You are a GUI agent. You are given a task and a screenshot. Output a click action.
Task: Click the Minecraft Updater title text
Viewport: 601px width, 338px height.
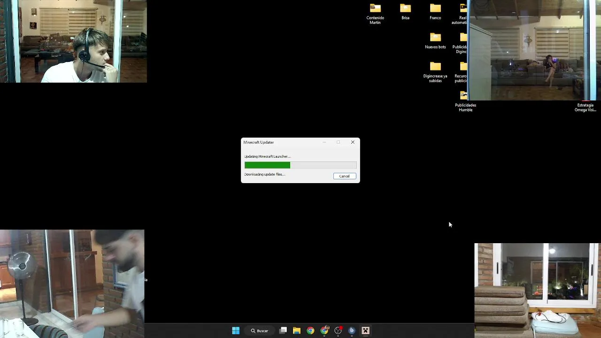pos(259,142)
